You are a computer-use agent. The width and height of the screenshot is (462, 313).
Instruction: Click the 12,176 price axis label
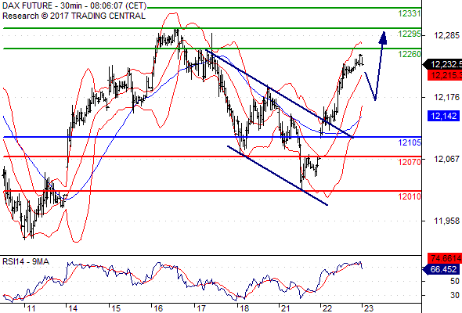(x=446, y=97)
